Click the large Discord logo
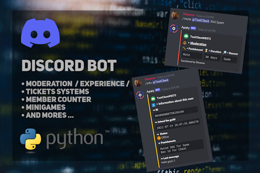 (41, 33)
